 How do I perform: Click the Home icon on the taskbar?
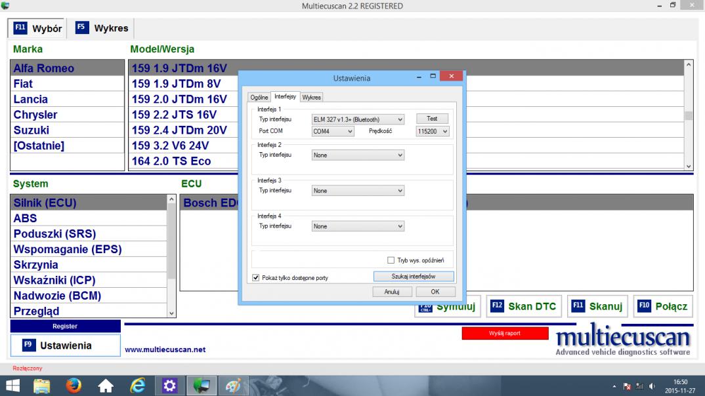coord(106,386)
